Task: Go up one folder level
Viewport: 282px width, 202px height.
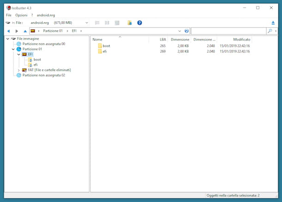Action: coord(25,31)
